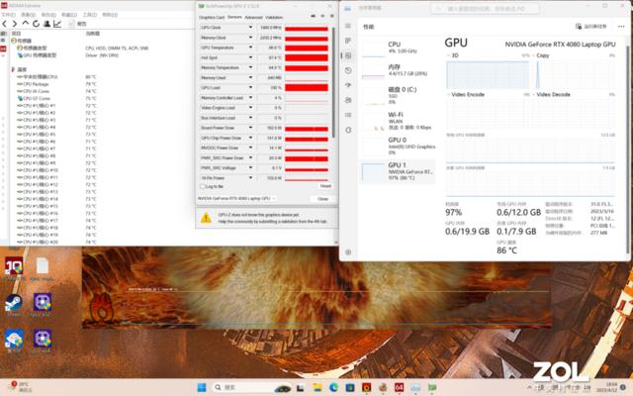Viewport: 633px width, 396px height.
Task: Switch to GPU-Z Graphics Card tab
Action: tap(212, 18)
